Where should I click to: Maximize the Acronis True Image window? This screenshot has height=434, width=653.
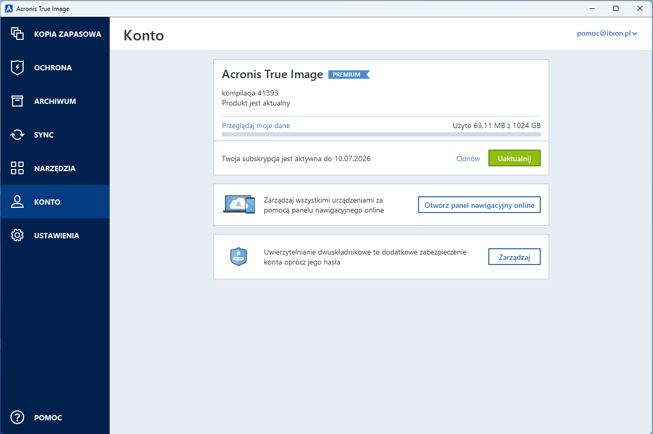pos(616,8)
